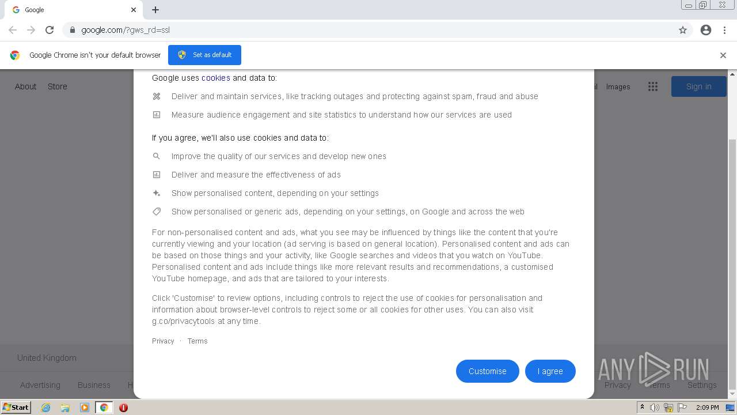Click the I agree button
Image resolution: width=737 pixels, height=415 pixels.
(x=550, y=371)
